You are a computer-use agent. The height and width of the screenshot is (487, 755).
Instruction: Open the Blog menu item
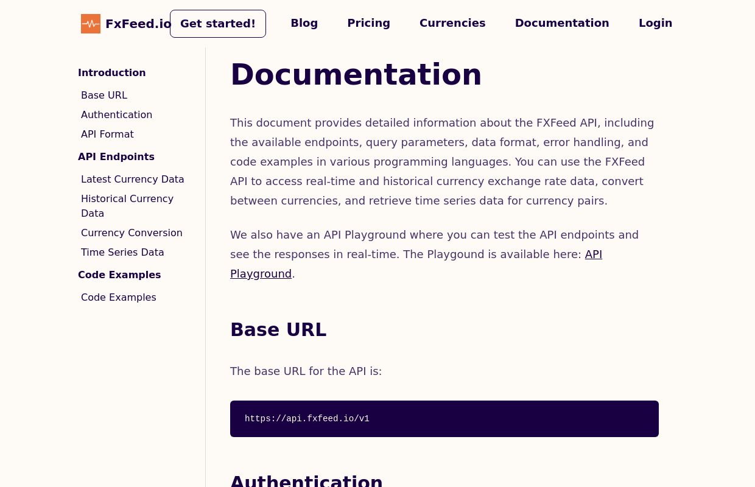(x=304, y=23)
